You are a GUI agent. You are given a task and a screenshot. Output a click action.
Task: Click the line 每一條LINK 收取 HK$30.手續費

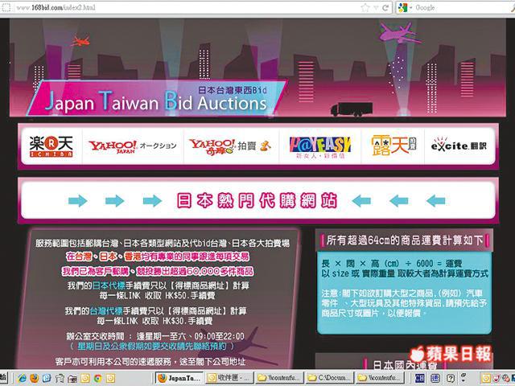click(x=154, y=320)
